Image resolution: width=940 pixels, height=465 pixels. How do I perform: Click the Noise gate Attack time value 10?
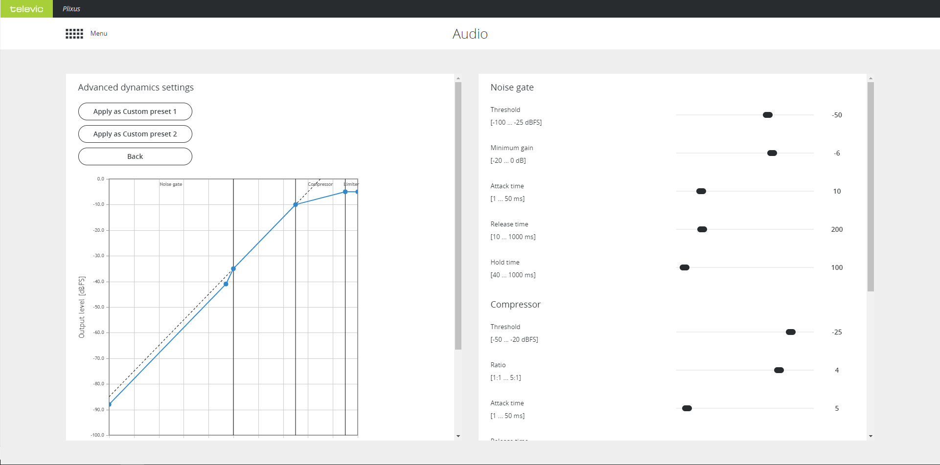click(x=837, y=191)
